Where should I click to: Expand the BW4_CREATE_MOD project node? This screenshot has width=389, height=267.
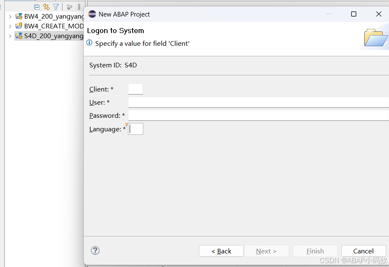point(10,26)
